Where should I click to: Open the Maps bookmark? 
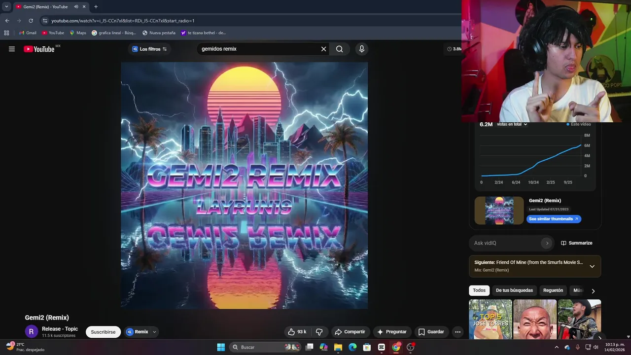(x=78, y=33)
